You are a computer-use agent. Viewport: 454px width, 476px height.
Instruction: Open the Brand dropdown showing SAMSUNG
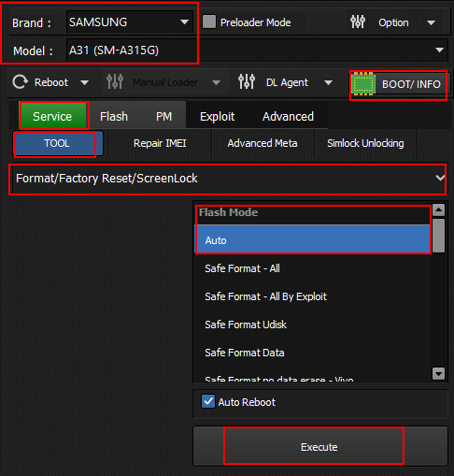coord(130,22)
